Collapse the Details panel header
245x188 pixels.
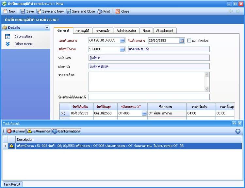coord(47,28)
